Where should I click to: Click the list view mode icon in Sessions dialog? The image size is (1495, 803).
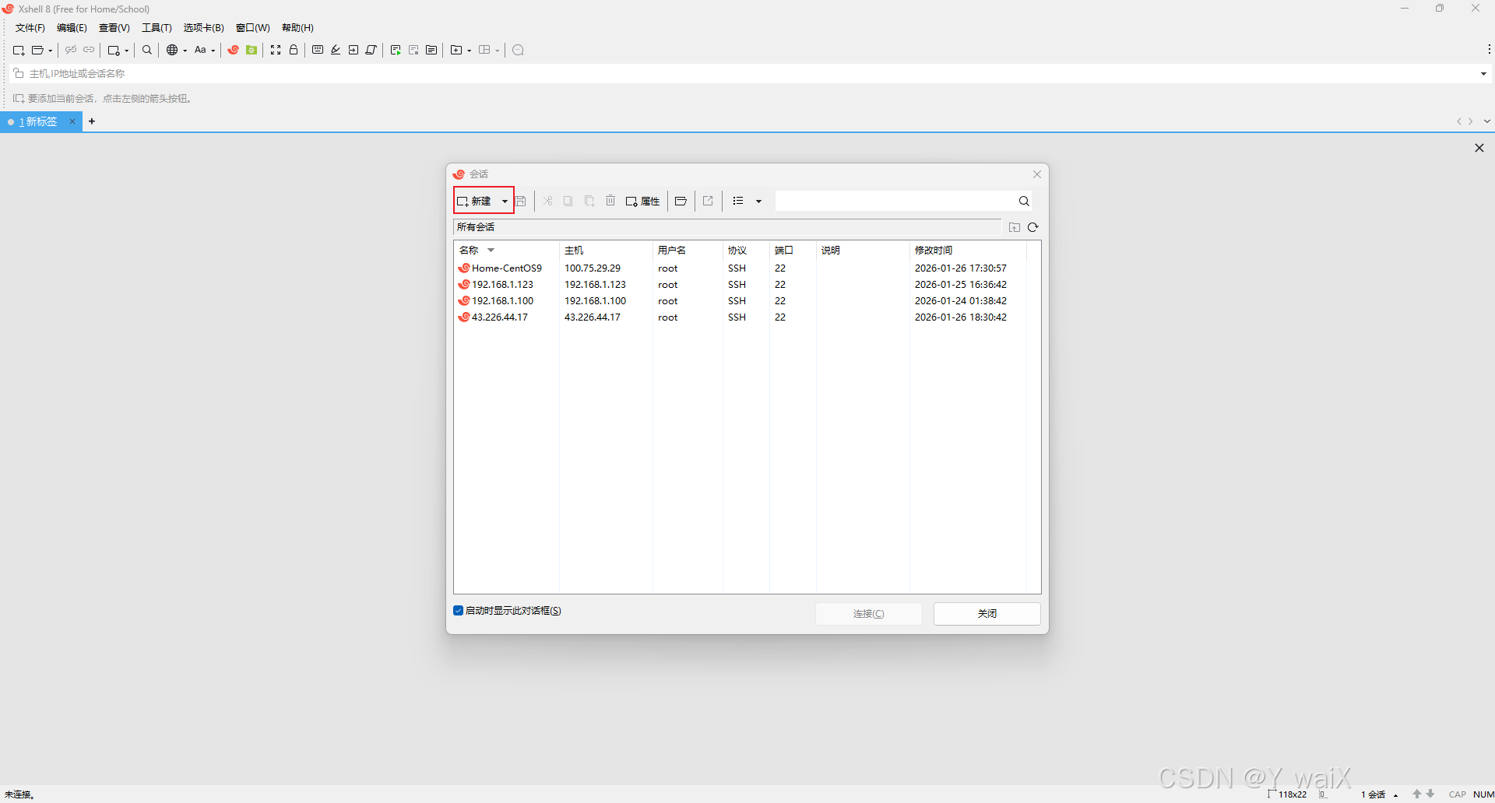738,201
